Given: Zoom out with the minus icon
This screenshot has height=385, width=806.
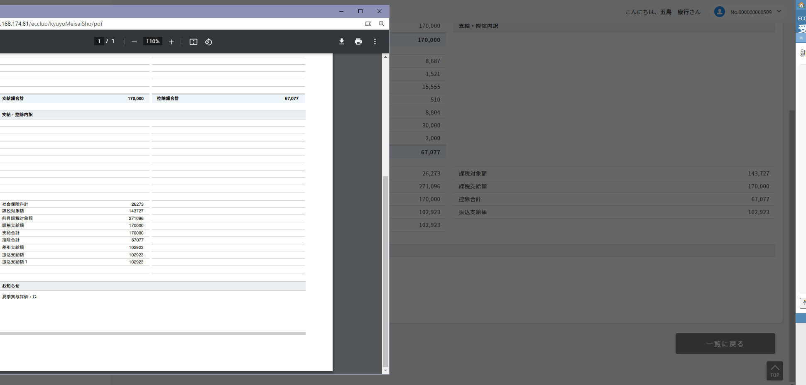Looking at the screenshot, I should 134,42.
